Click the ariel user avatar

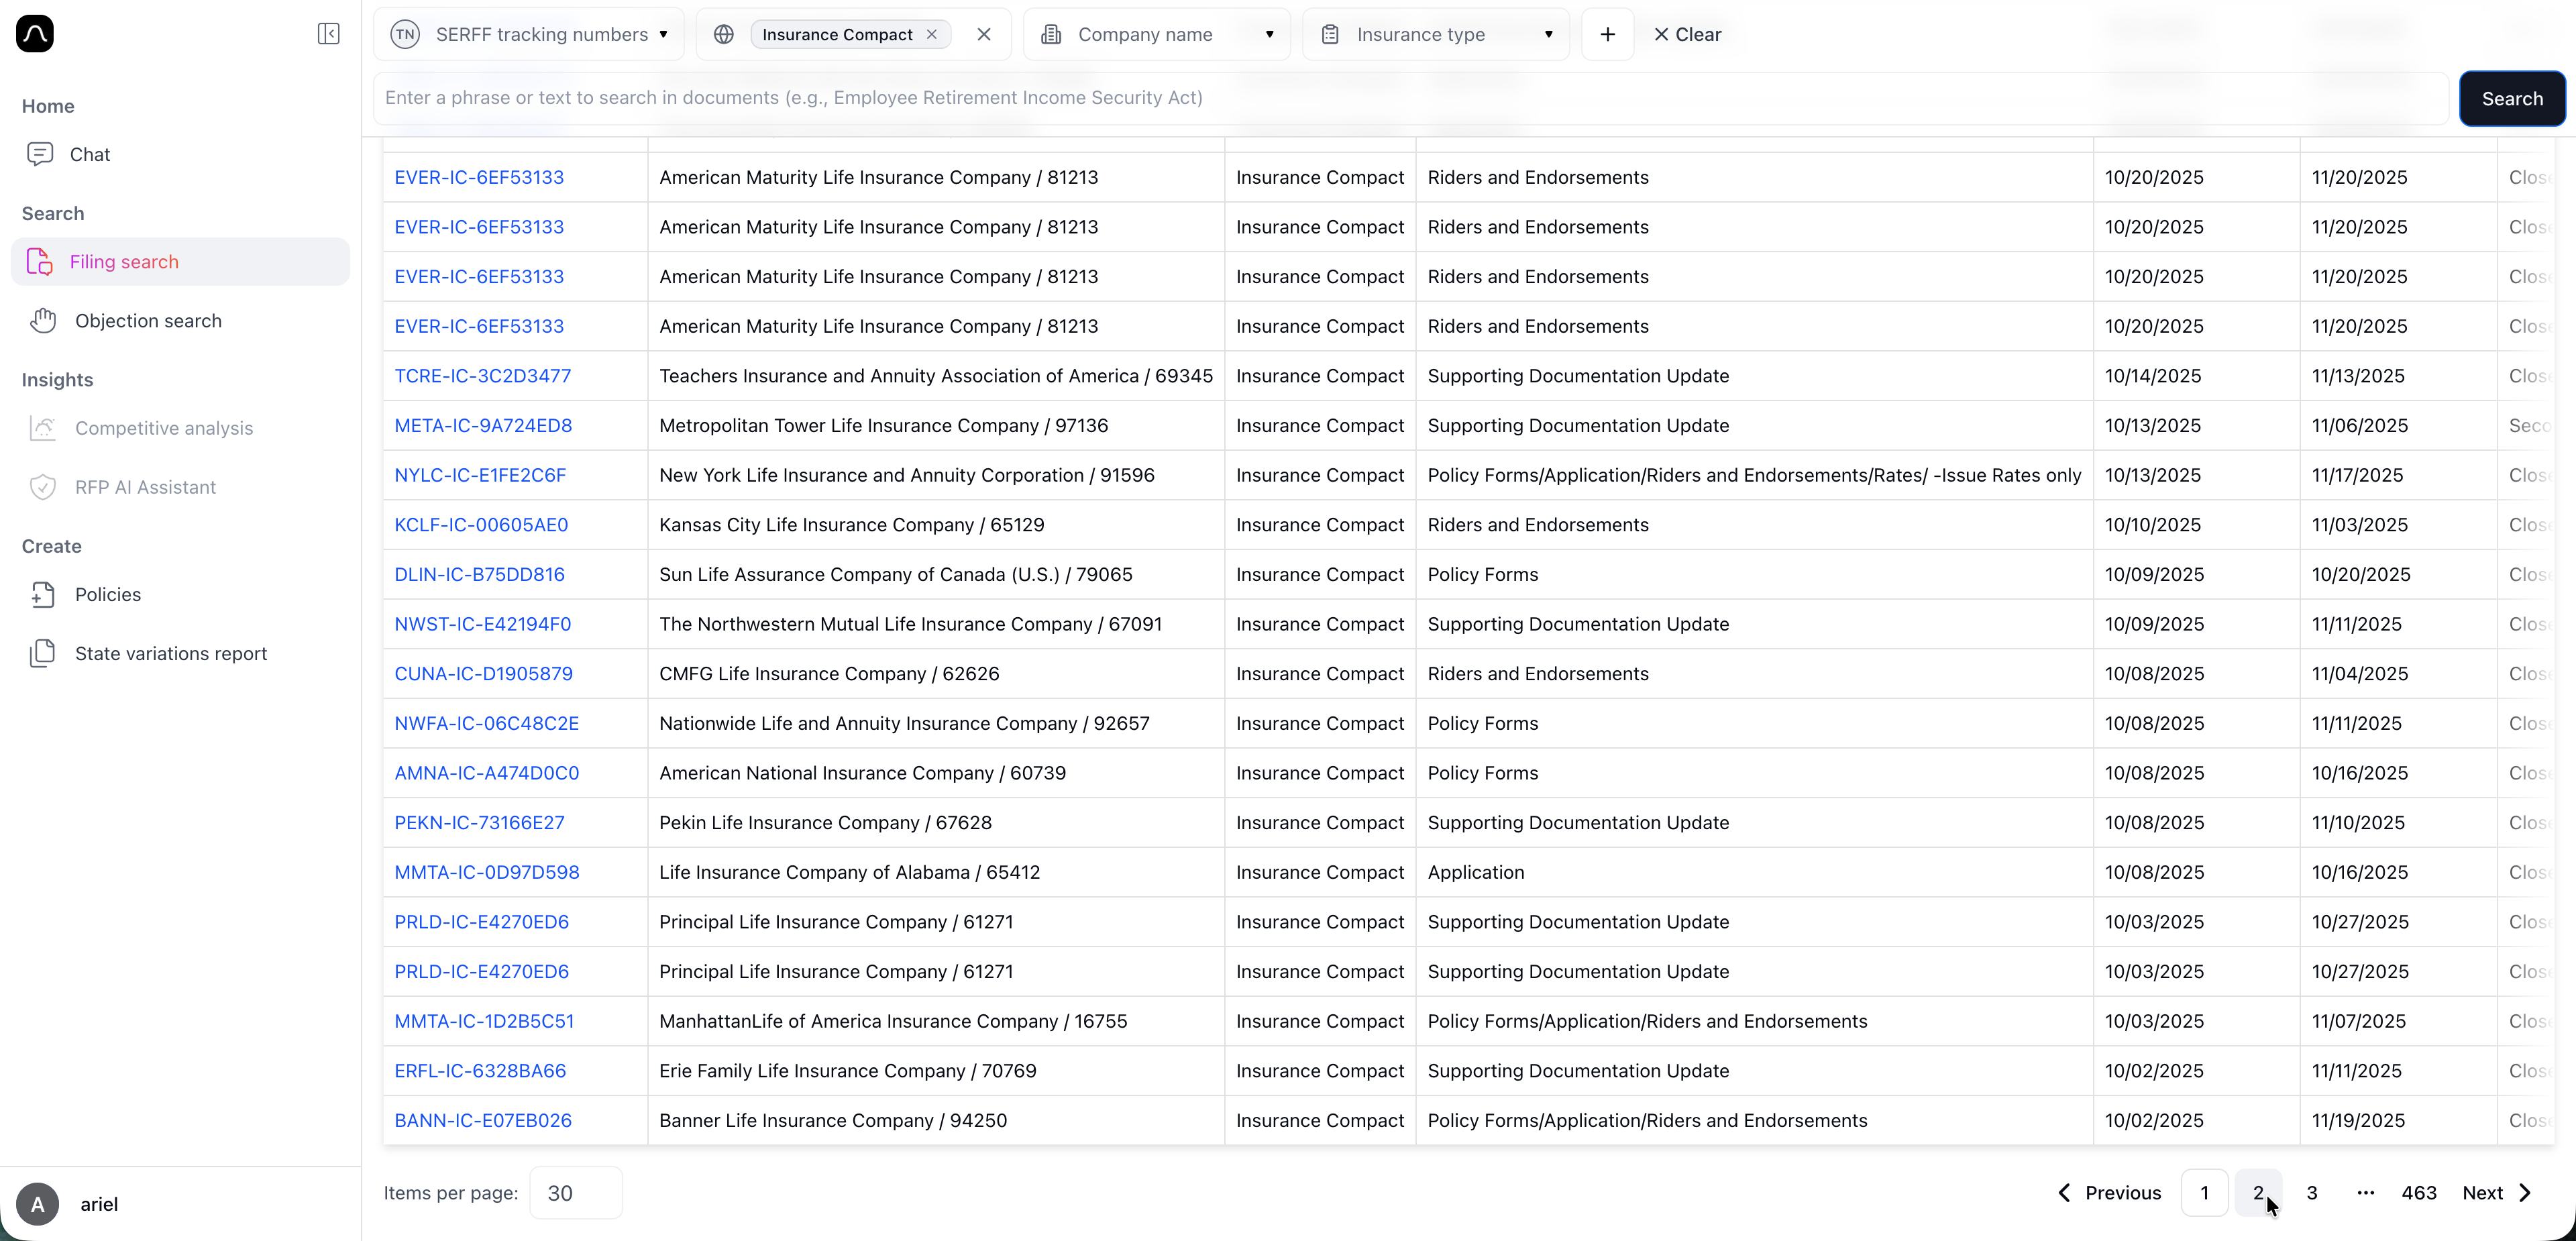coord(38,1204)
